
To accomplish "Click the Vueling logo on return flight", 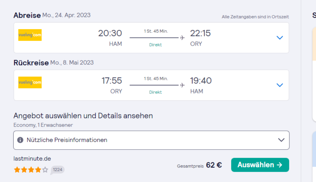I will pyautogui.click(x=30, y=82).
